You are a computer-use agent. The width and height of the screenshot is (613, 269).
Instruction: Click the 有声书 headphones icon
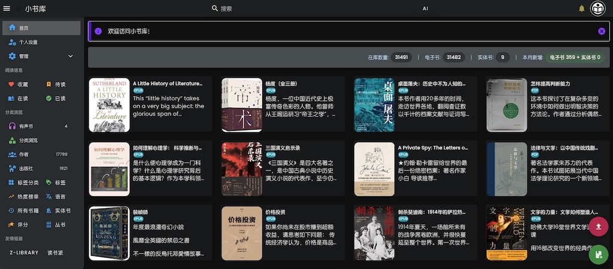pyautogui.click(x=12, y=126)
